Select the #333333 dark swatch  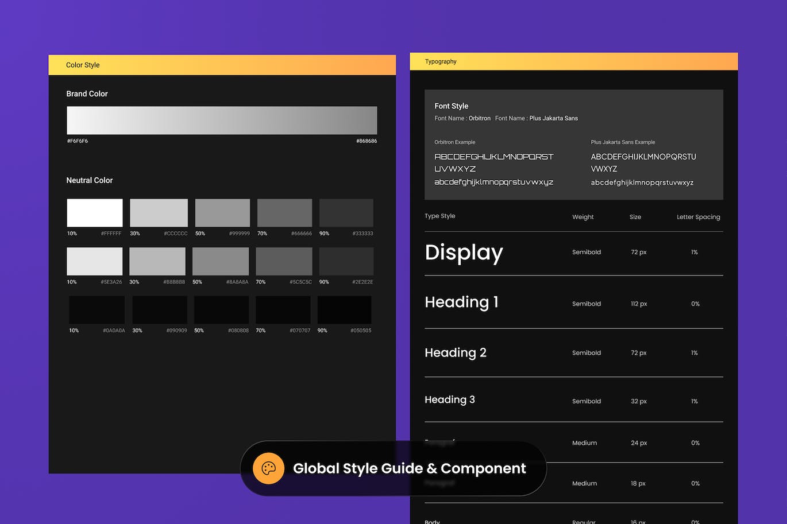(x=346, y=213)
